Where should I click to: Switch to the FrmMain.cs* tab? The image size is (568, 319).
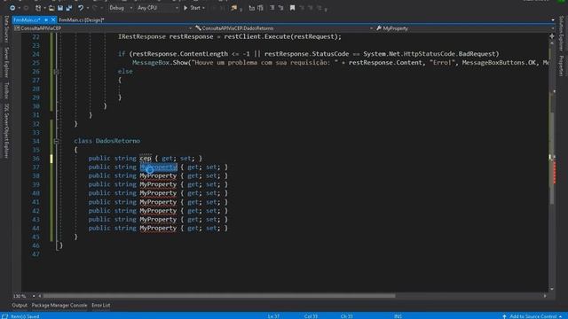point(27,19)
